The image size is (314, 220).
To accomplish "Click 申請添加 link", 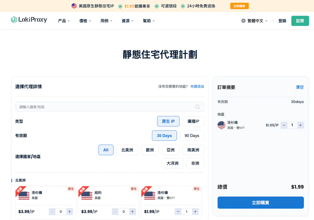I will coord(197,86).
